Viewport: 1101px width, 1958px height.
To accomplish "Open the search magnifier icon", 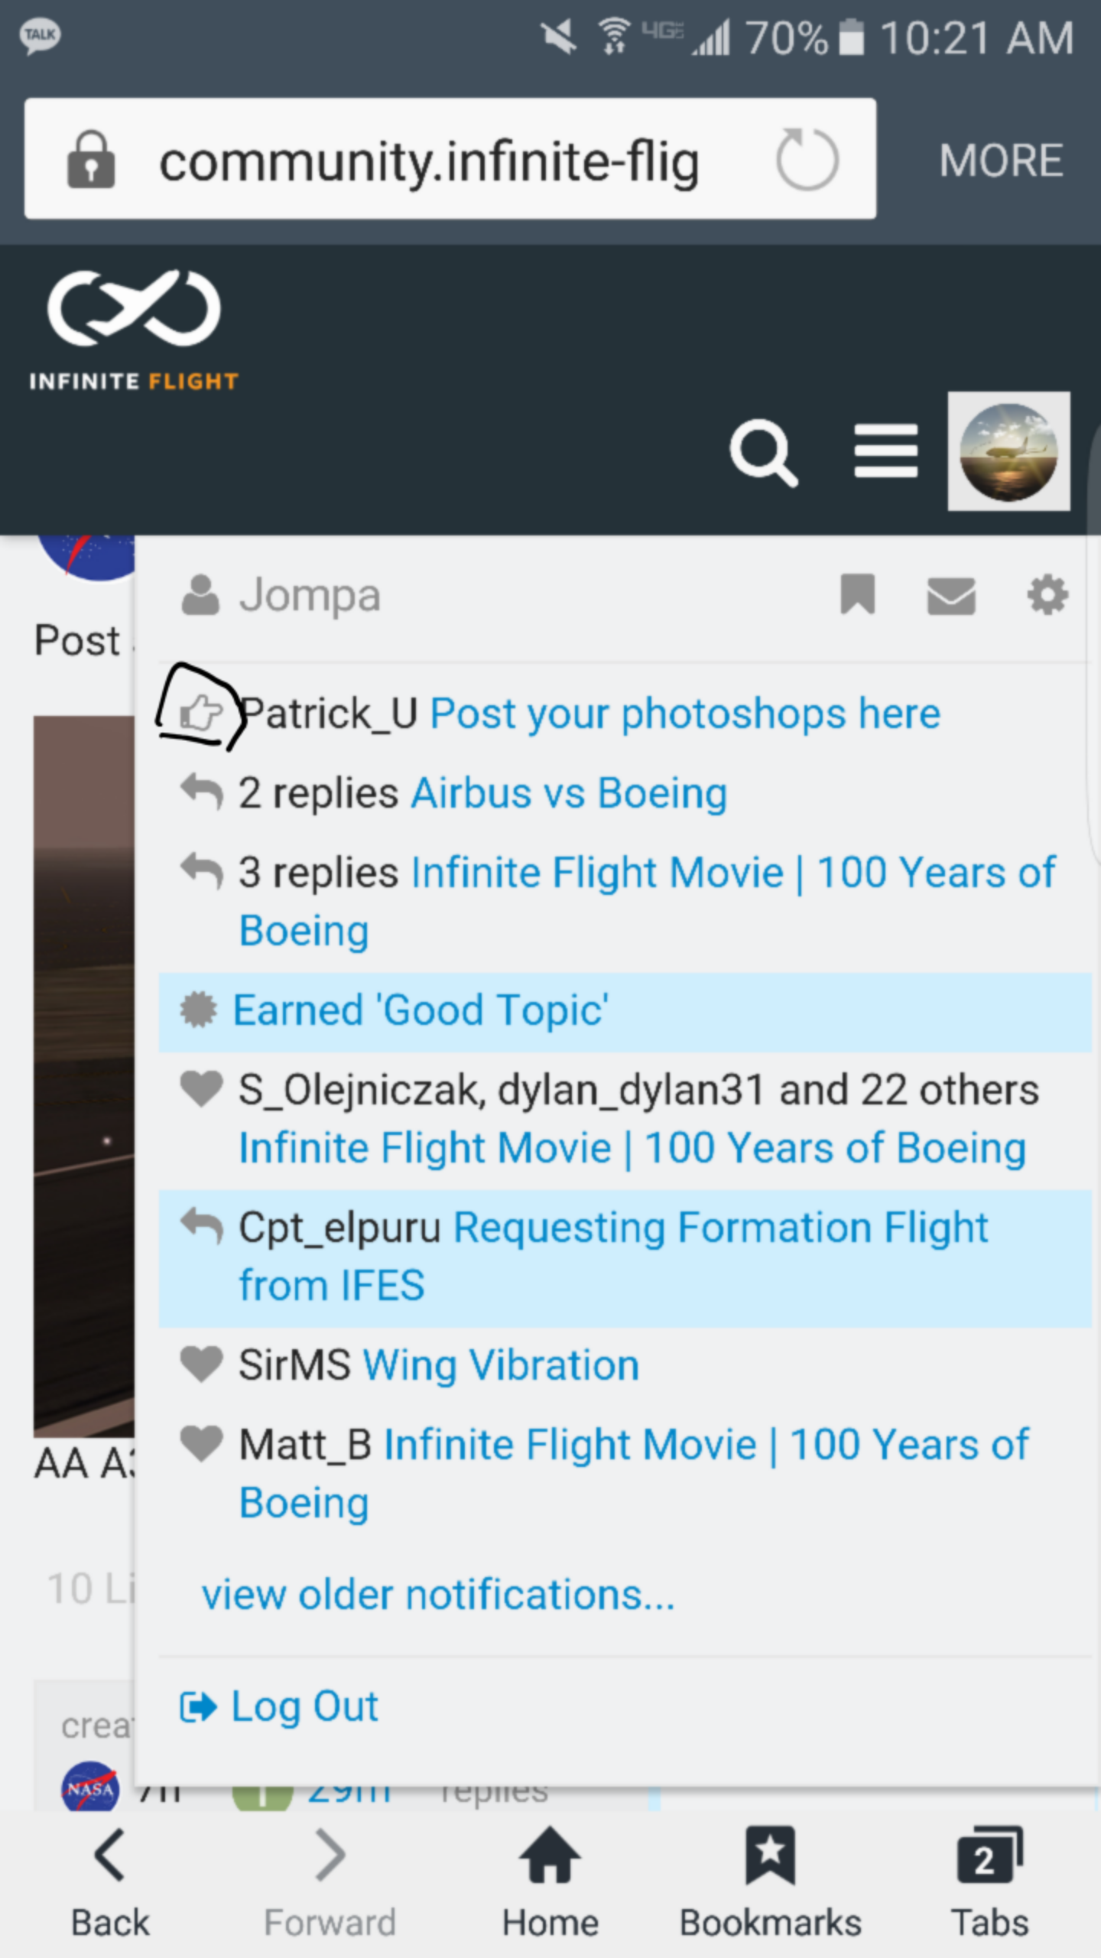I will pyautogui.click(x=763, y=453).
